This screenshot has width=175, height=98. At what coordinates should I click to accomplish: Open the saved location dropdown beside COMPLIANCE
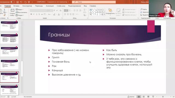coord(68,2)
